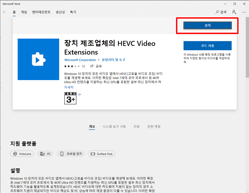This screenshot has width=249, height=193.
Task: Click the star rating
Action: 72,66
